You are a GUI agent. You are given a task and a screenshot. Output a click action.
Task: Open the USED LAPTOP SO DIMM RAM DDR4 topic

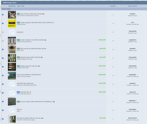(x=32, y=49)
